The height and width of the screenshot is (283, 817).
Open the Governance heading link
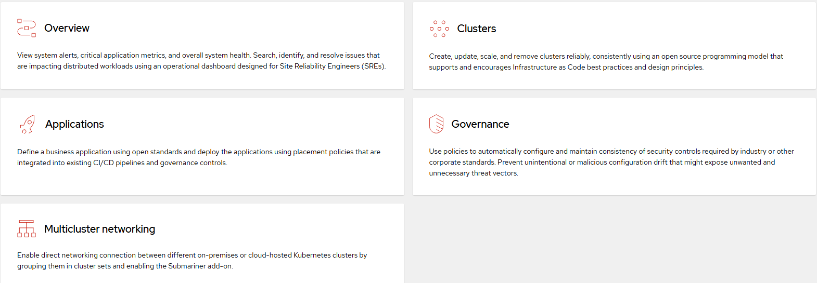point(480,124)
